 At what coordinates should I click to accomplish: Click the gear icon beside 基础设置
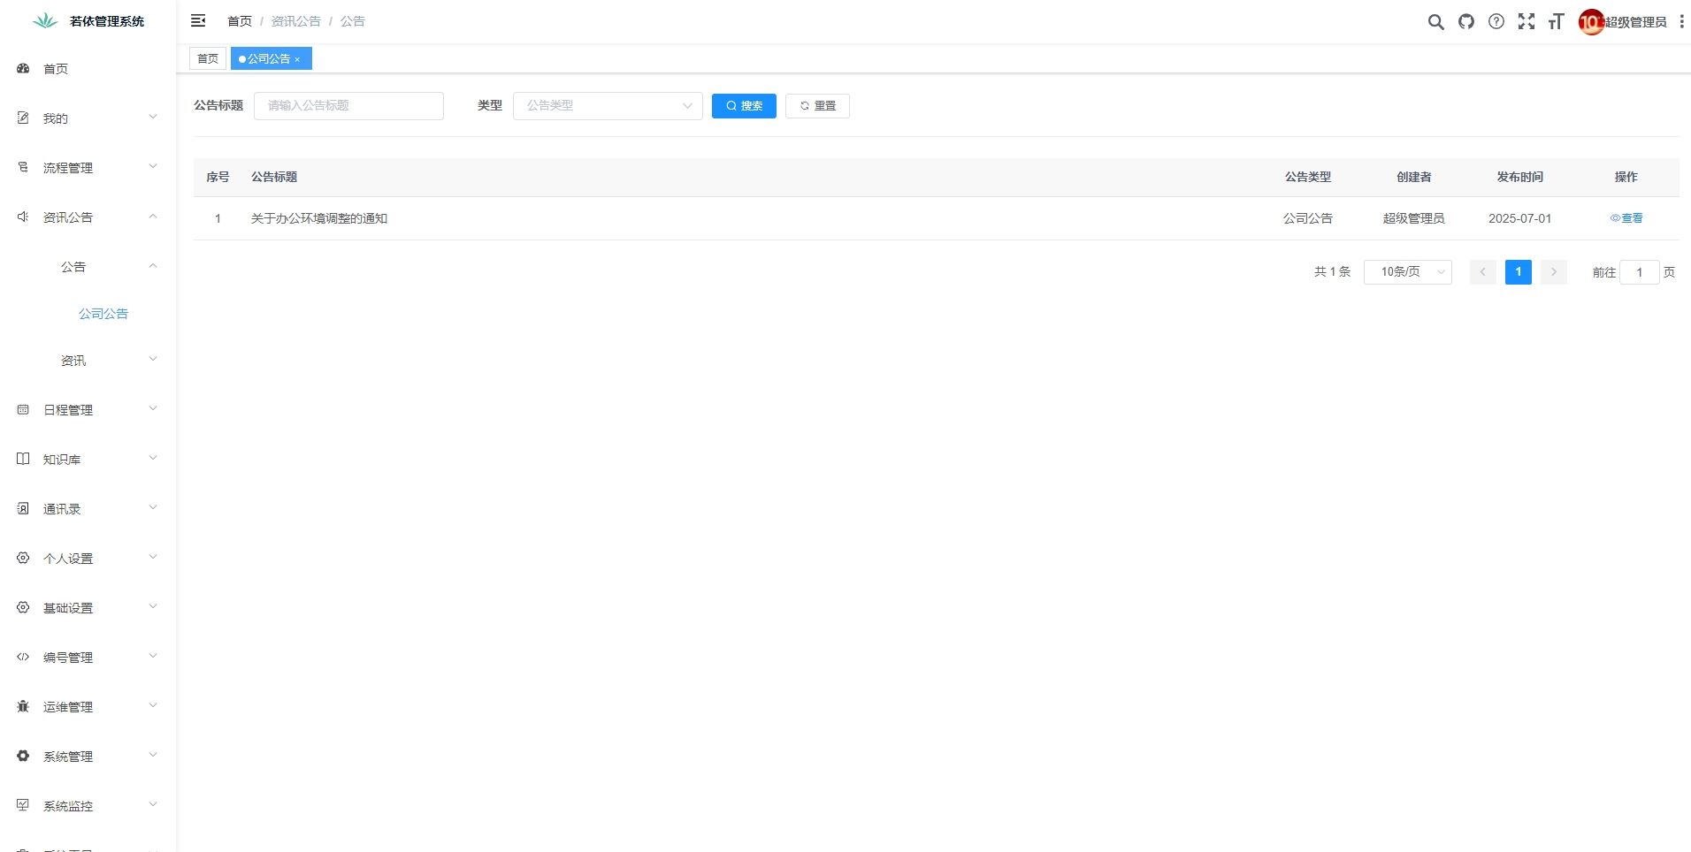pos(23,607)
